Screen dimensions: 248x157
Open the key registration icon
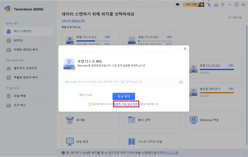[209, 5]
